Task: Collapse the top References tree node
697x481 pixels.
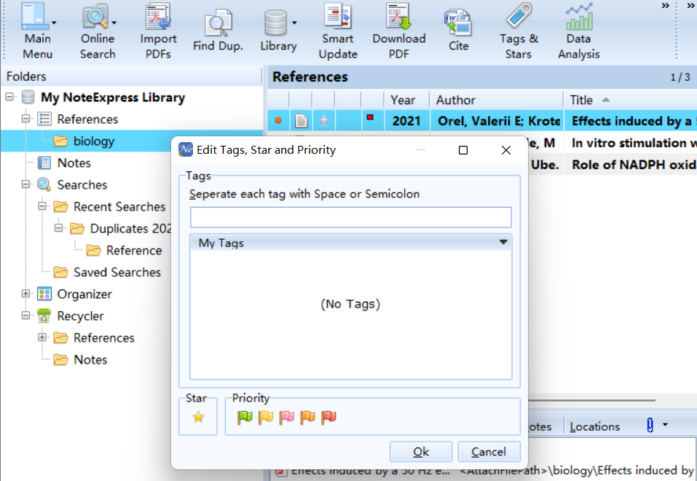Action: click(25, 119)
